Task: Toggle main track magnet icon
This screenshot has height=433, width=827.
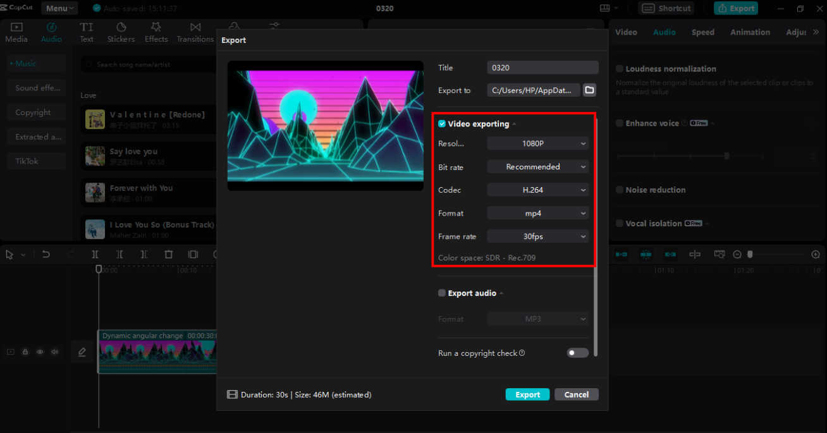Action: click(x=622, y=254)
